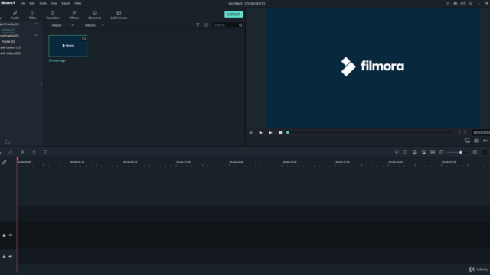
Task: Open the Import dropdown
Action: 63,25
